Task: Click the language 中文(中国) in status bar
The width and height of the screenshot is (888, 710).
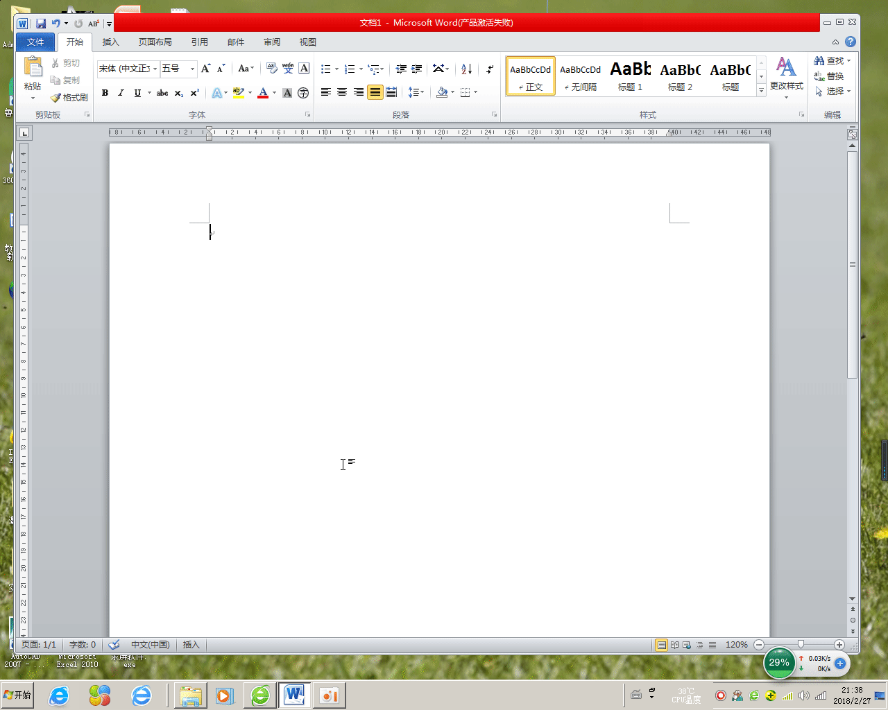Action: click(151, 645)
